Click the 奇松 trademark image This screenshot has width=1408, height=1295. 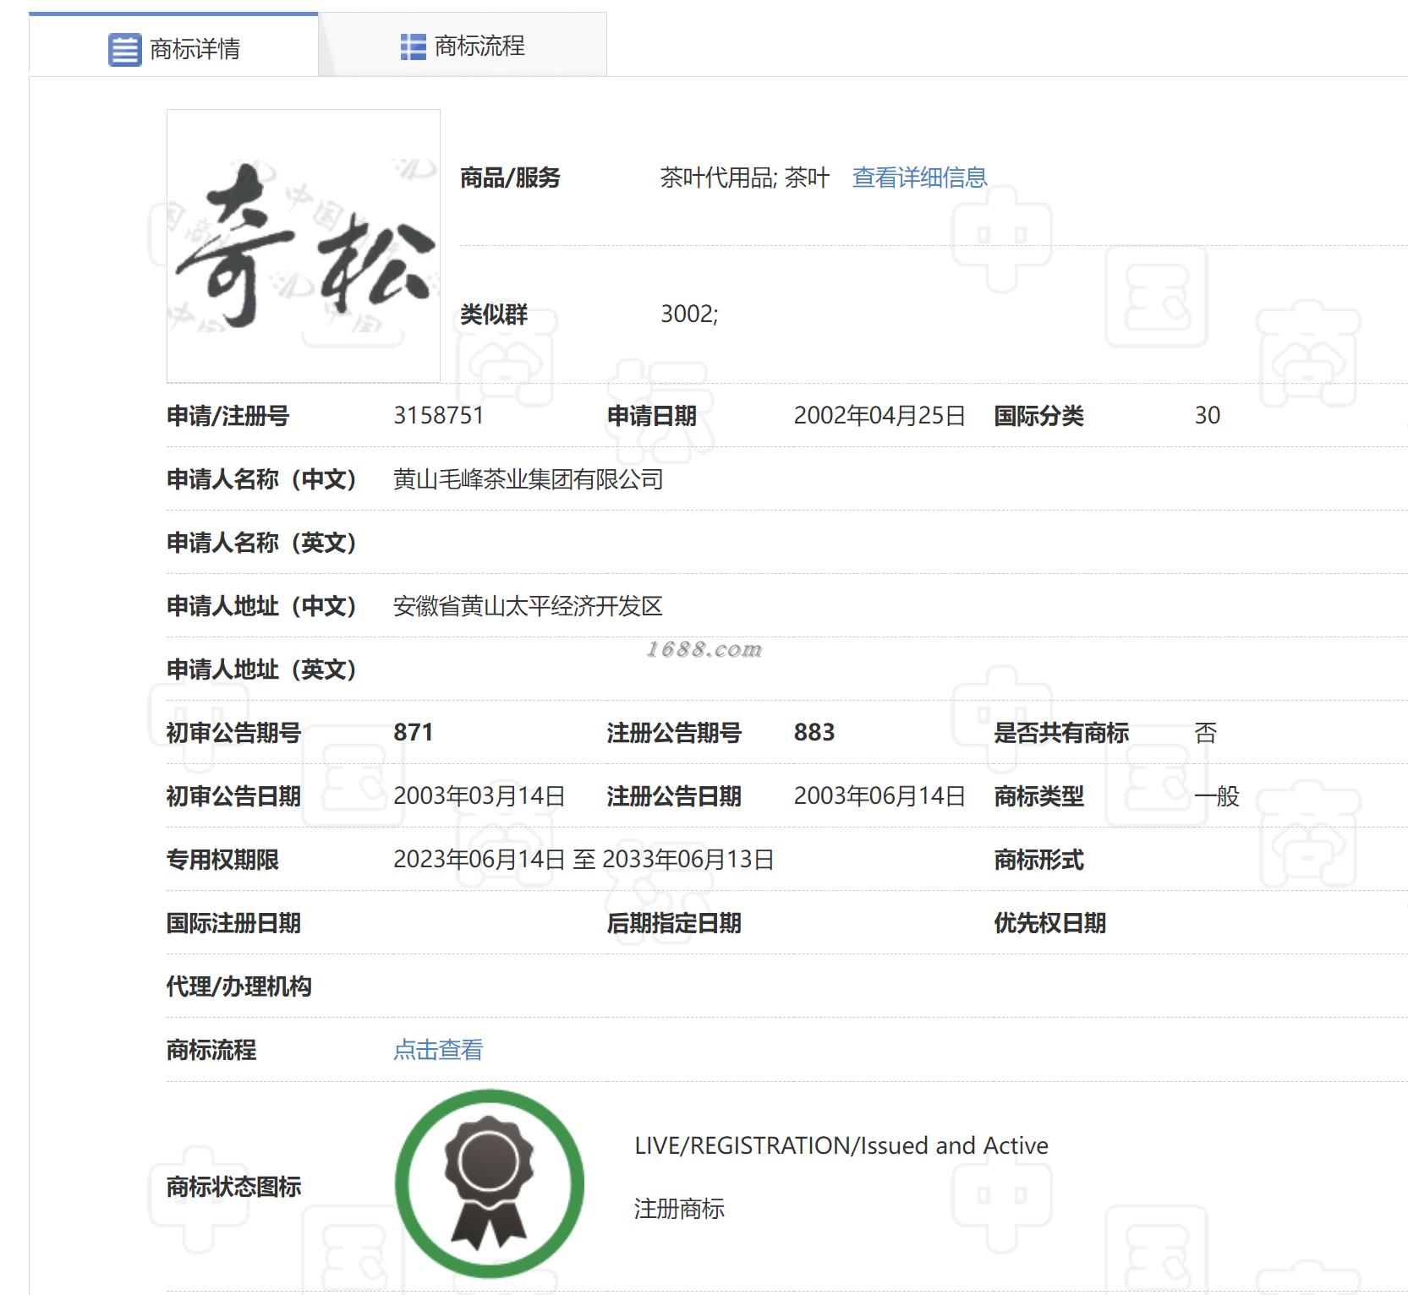coord(304,246)
